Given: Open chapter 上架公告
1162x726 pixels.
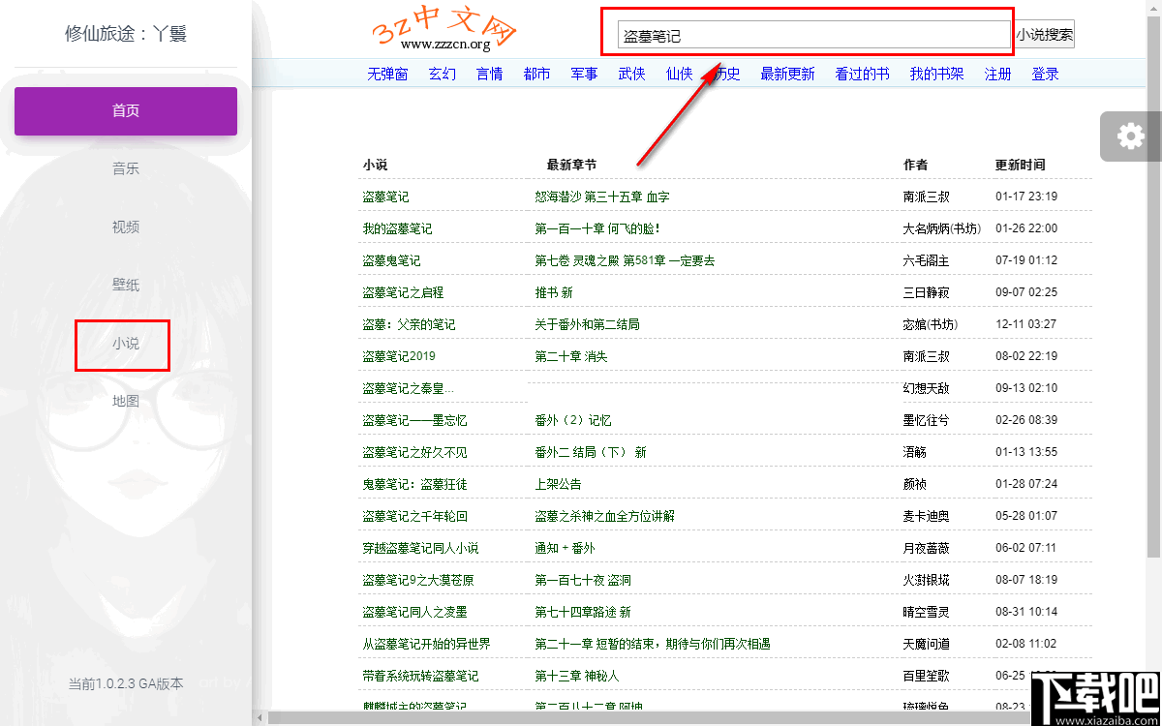Looking at the screenshot, I should click(558, 484).
